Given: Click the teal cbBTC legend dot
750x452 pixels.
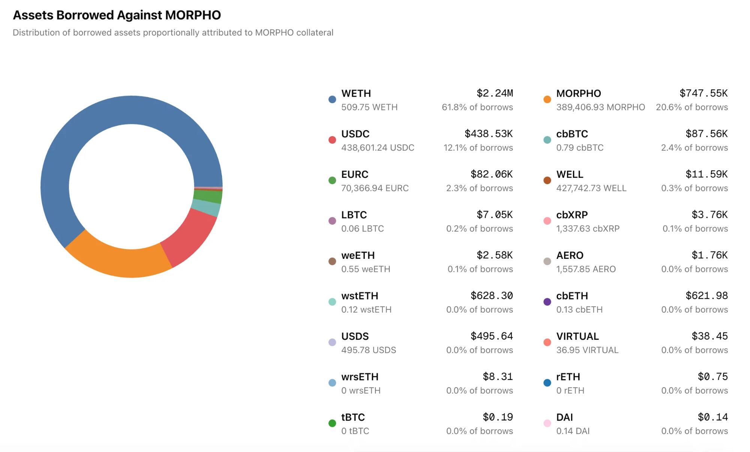Looking at the screenshot, I should [547, 140].
